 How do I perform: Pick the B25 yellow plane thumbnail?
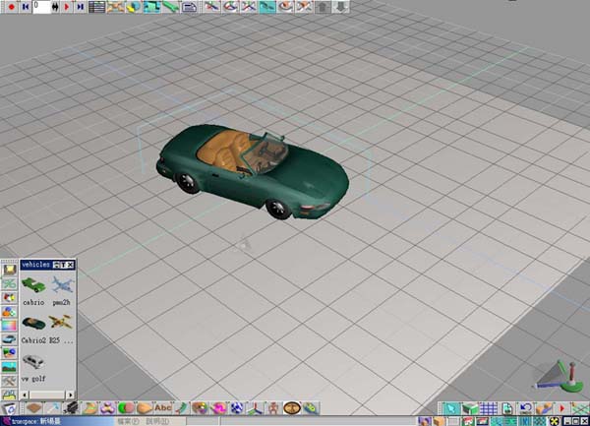(x=63, y=323)
